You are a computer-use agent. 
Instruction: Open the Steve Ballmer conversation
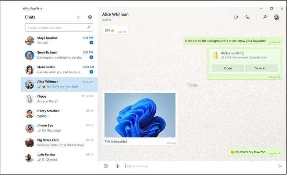(x=59, y=55)
